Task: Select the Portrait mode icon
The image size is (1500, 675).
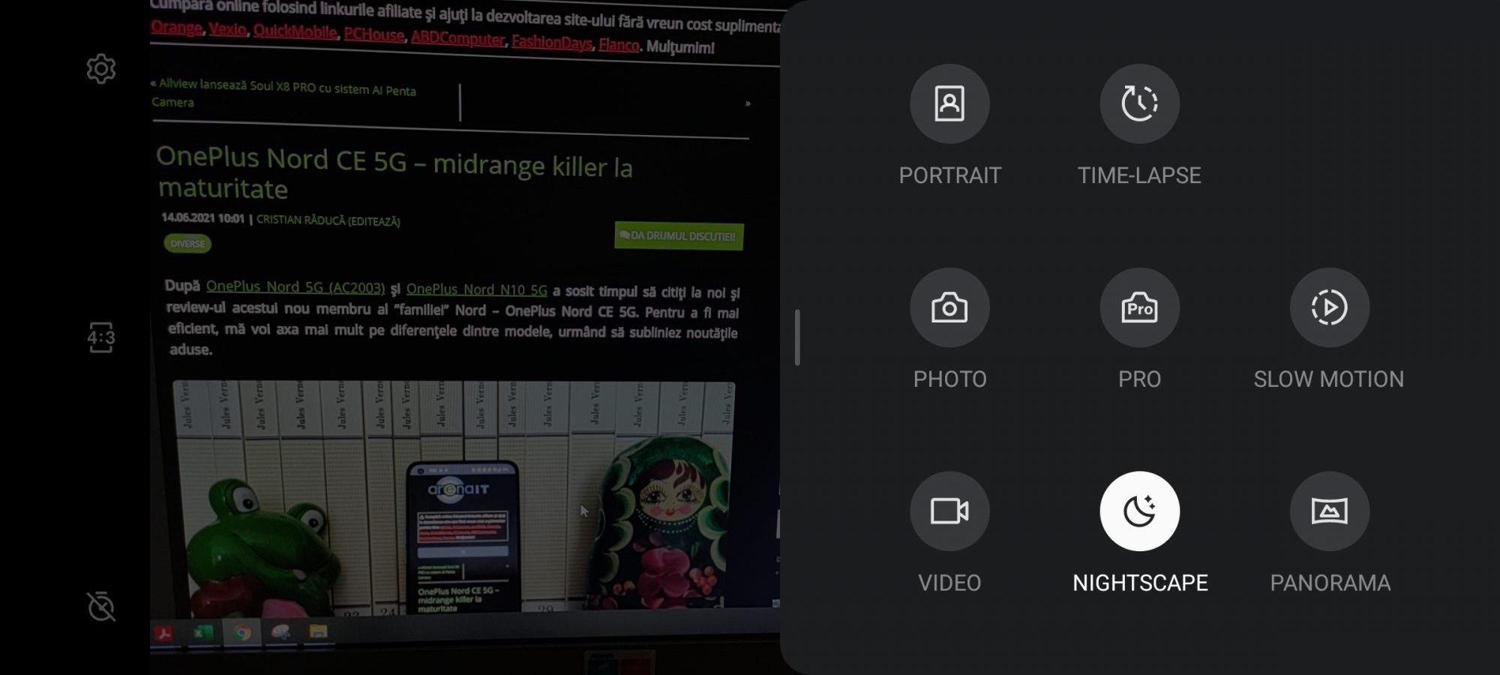Action: point(949,103)
